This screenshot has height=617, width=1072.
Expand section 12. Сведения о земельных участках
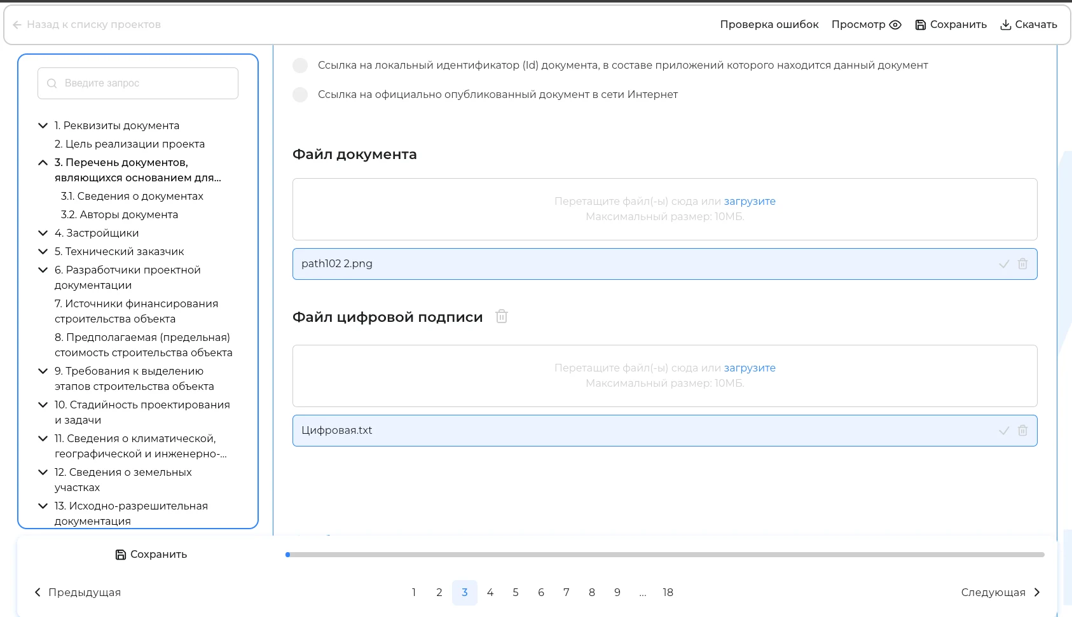pos(43,473)
